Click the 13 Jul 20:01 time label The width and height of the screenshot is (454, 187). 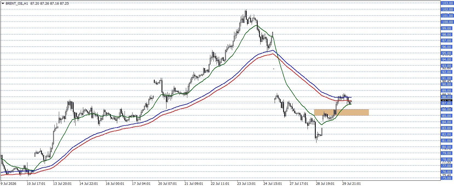(x=62, y=184)
